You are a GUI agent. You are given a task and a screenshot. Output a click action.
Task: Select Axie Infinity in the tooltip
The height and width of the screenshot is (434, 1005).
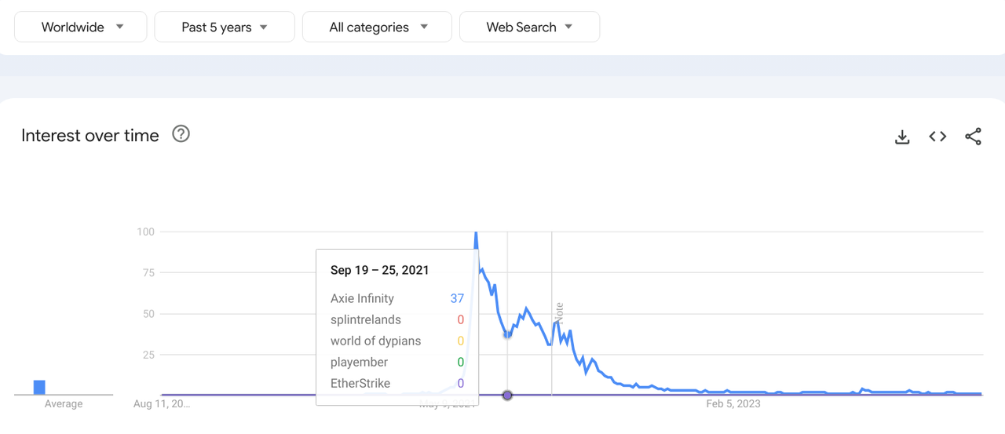click(x=397, y=298)
